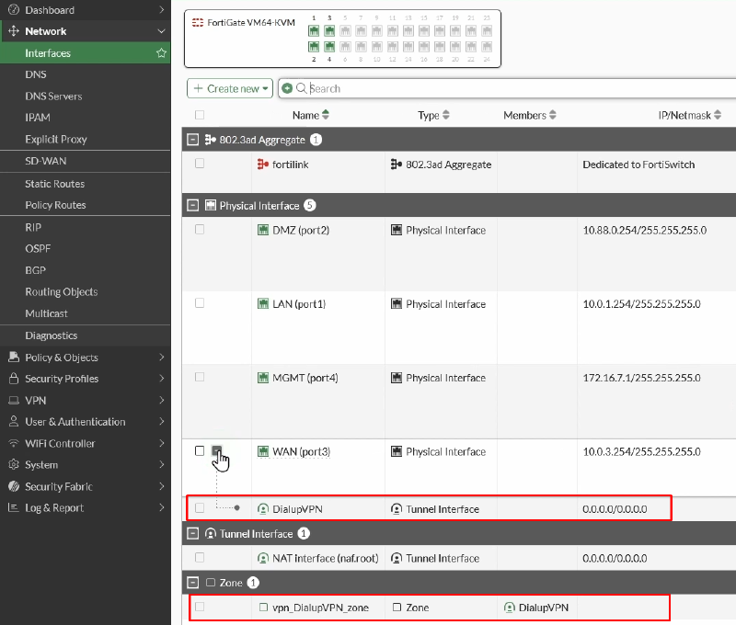Screen dimensions: 736x625
Task: Click the green add-filter plus icon
Action: point(287,88)
